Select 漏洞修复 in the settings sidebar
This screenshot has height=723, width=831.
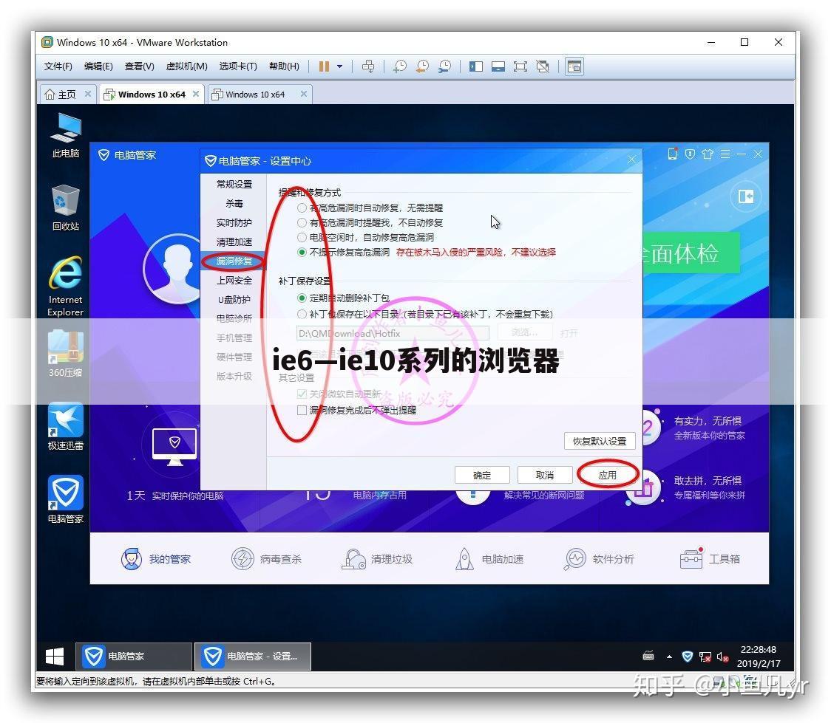[234, 261]
